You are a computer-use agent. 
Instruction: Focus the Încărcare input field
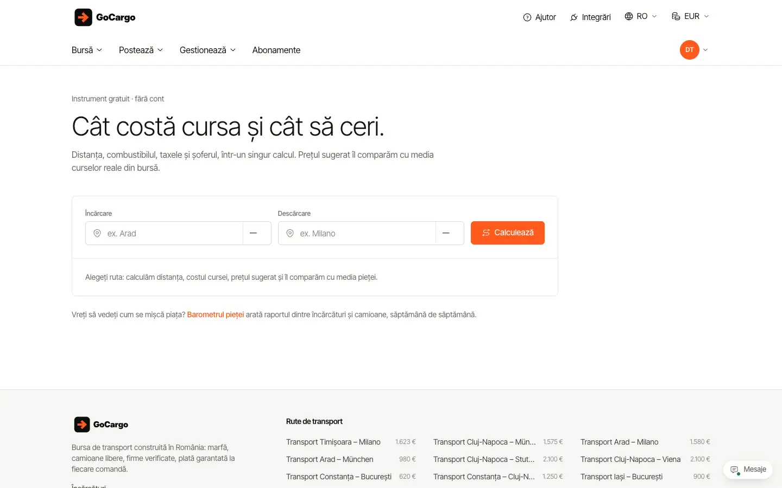pyautogui.click(x=164, y=233)
